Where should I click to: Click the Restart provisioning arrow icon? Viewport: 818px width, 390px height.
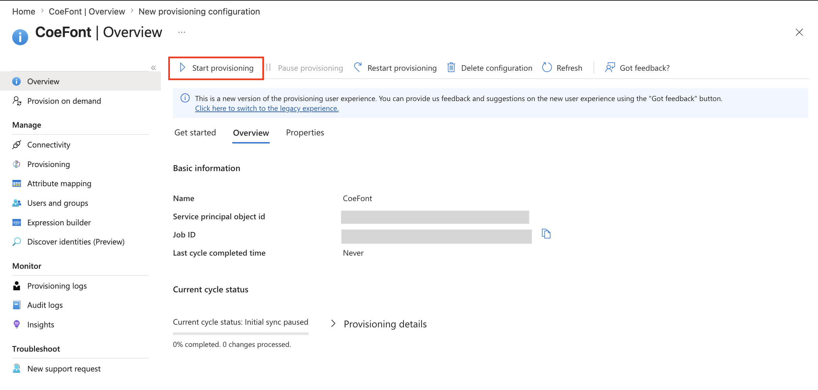(x=358, y=67)
